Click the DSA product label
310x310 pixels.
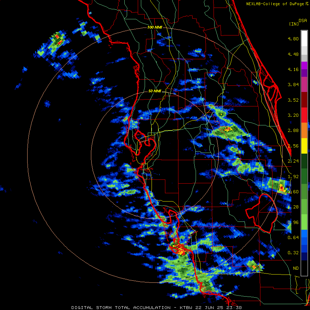(303, 21)
